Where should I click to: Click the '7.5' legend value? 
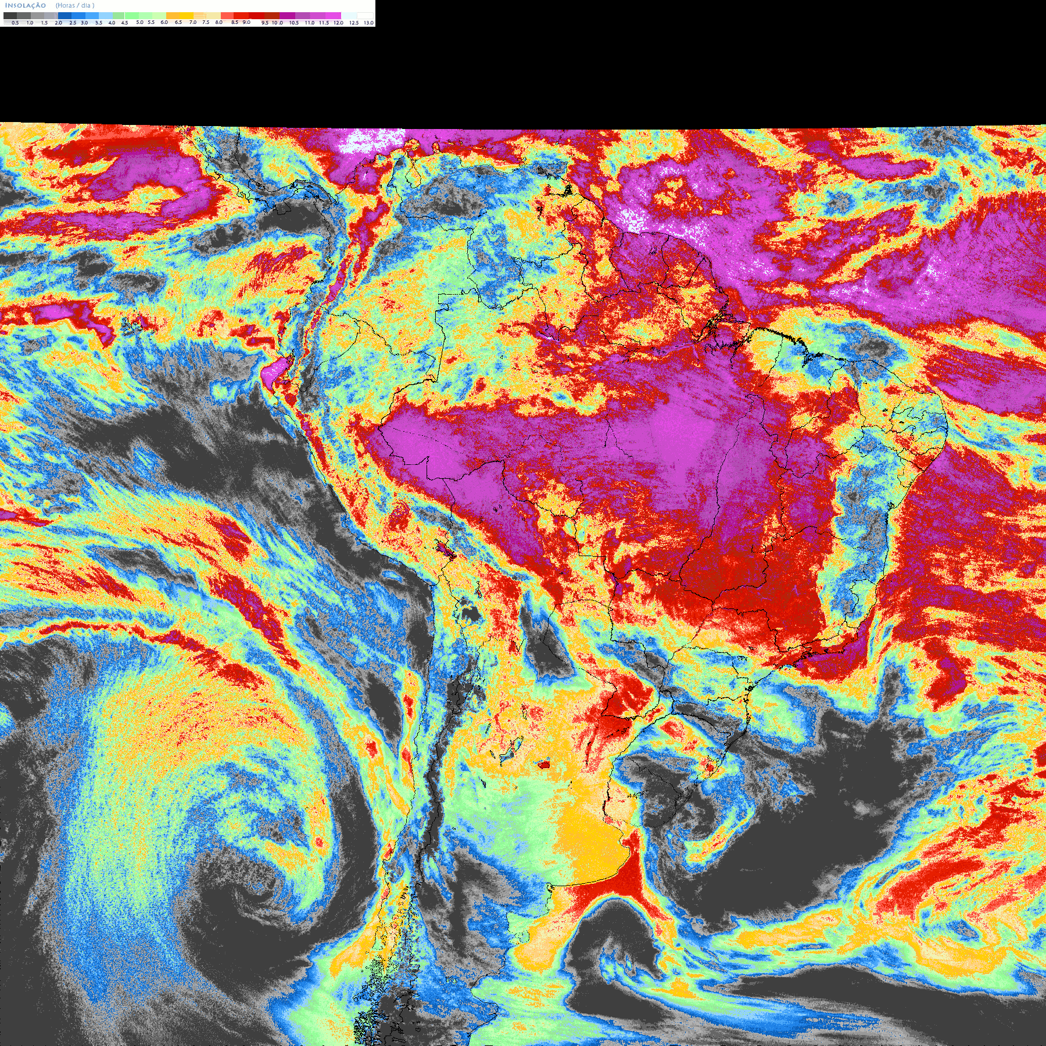(x=206, y=22)
